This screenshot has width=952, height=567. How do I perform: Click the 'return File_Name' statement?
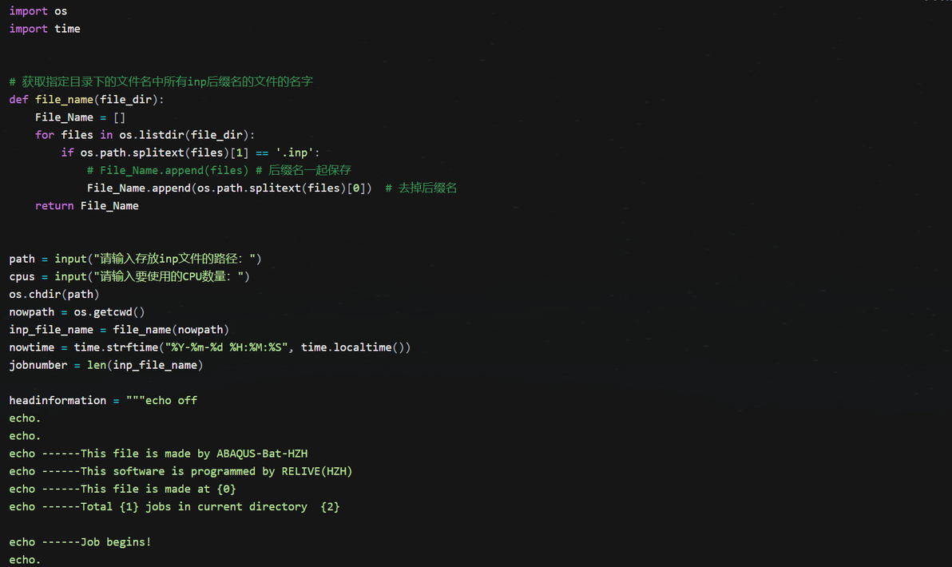click(87, 206)
